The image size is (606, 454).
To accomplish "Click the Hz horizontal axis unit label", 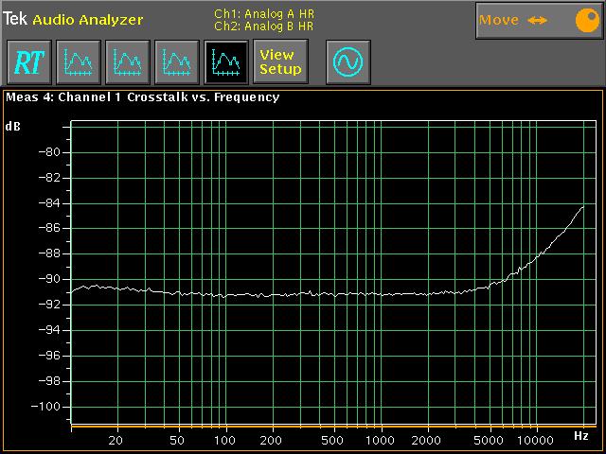I will tap(581, 434).
